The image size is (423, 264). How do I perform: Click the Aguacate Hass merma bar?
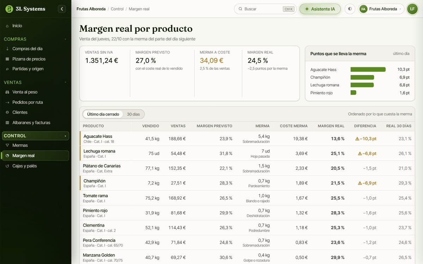point(368,70)
